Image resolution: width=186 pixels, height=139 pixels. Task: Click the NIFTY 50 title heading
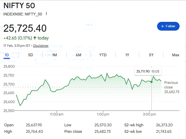click(x=19, y=5)
